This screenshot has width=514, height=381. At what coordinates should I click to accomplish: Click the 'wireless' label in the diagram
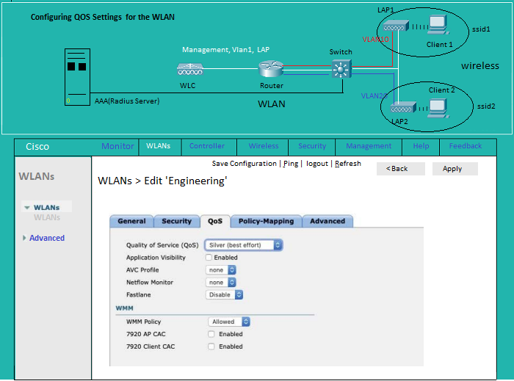(x=480, y=66)
